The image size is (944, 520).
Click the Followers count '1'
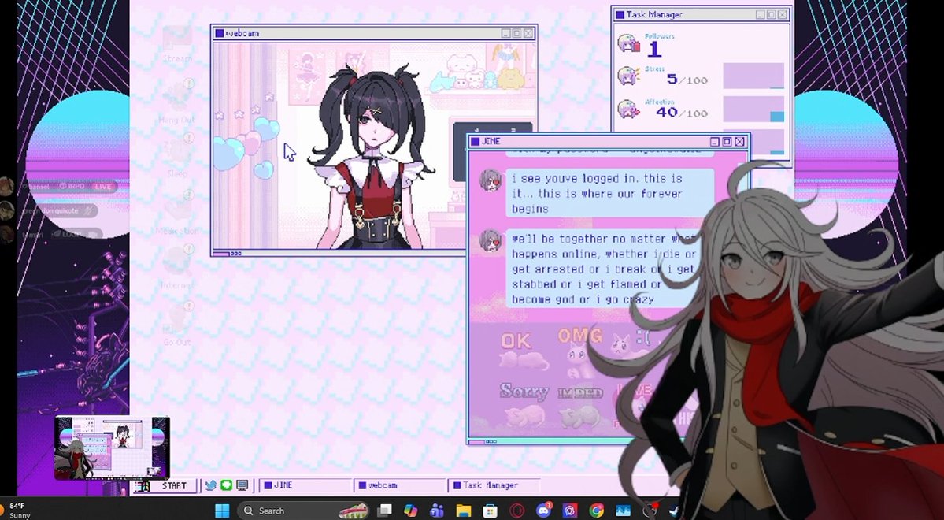pyautogui.click(x=654, y=50)
